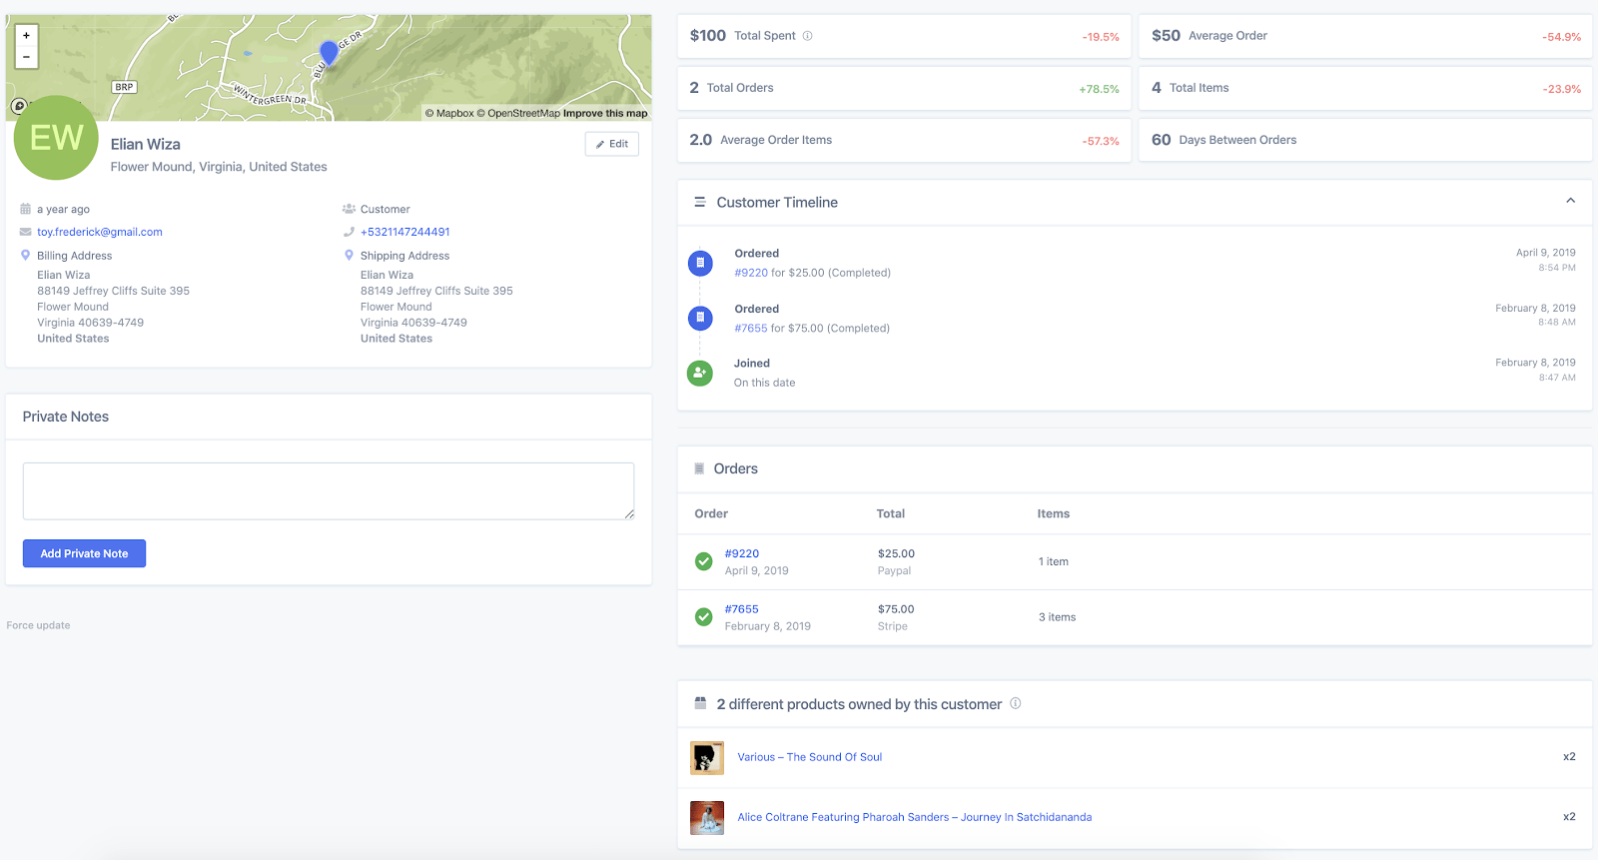Click the Alice Coltrane album thumbnail

click(x=707, y=817)
